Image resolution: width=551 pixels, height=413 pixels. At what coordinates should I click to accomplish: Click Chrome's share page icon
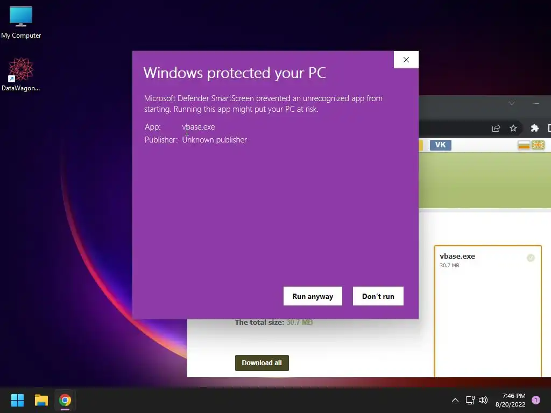496,128
